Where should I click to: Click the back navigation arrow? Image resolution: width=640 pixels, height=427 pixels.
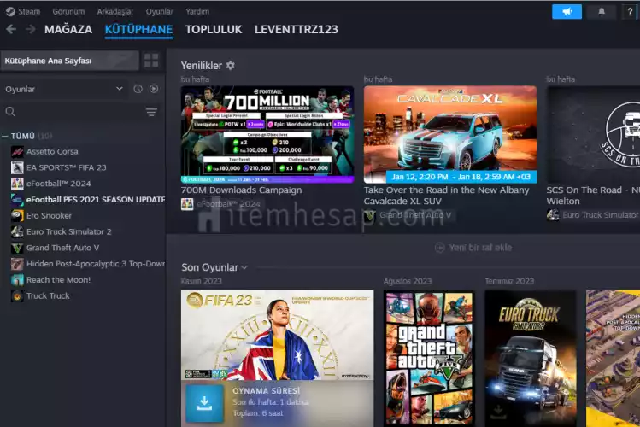pyautogui.click(x=11, y=29)
